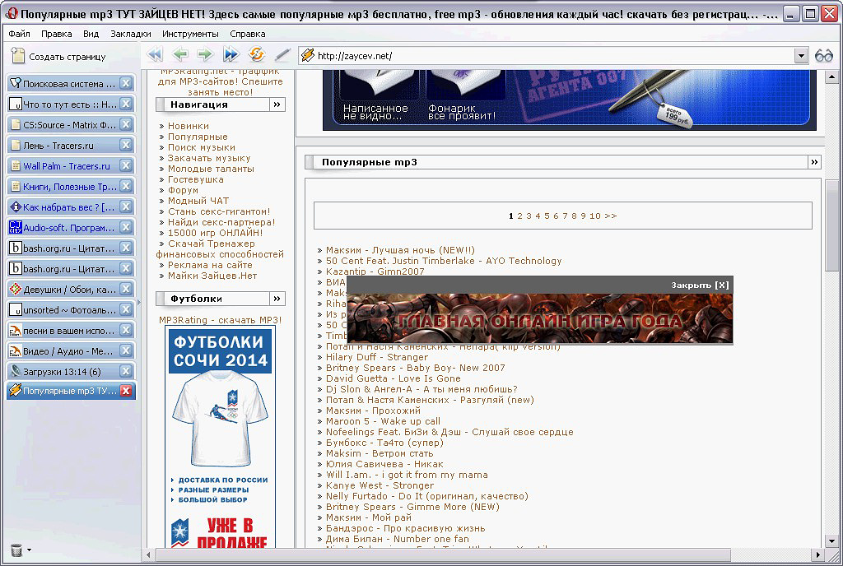Screen dimensions: 843x566
Task: Close the 'Что то тут есть' tab
Action: pyautogui.click(x=126, y=104)
